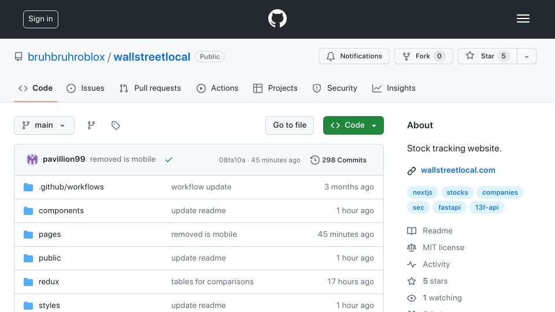This screenshot has height=312, width=555.
Task: Open the latest commit message 'removed is mobile' in header
Action: (123, 159)
